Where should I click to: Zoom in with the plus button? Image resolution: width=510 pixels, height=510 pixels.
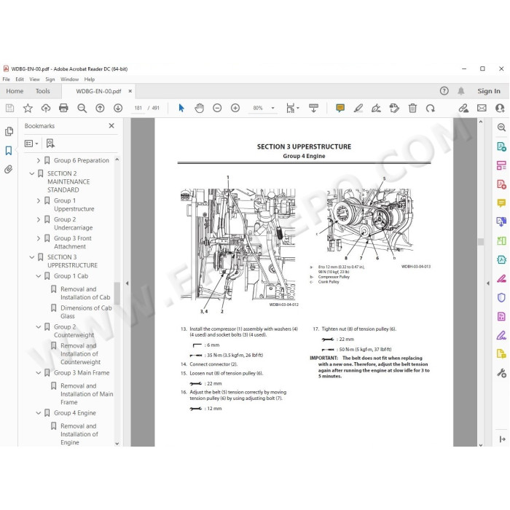click(235, 108)
